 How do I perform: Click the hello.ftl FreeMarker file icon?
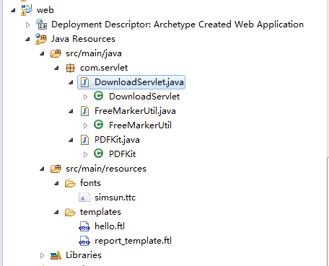[x=84, y=226]
